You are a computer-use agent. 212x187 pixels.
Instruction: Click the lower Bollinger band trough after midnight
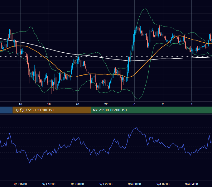tap(138, 99)
